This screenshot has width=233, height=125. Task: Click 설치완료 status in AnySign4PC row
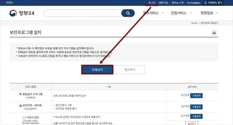pos(185,106)
